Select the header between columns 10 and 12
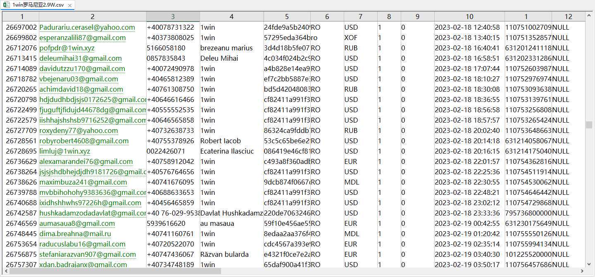595x277 pixels. [528, 17]
